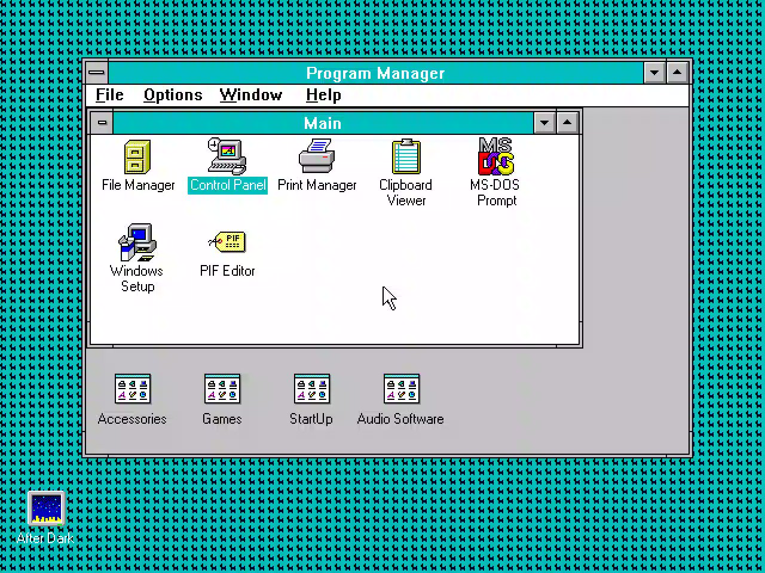Image resolution: width=765 pixels, height=573 pixels.
Task: Click the 'File Manager' label text
Action: tap(138, 185)
